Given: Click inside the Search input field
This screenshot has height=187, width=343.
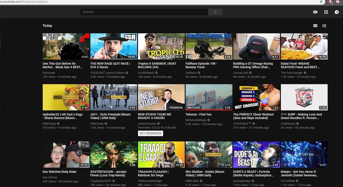Looking at the screenshot, I should pos(144,12).
